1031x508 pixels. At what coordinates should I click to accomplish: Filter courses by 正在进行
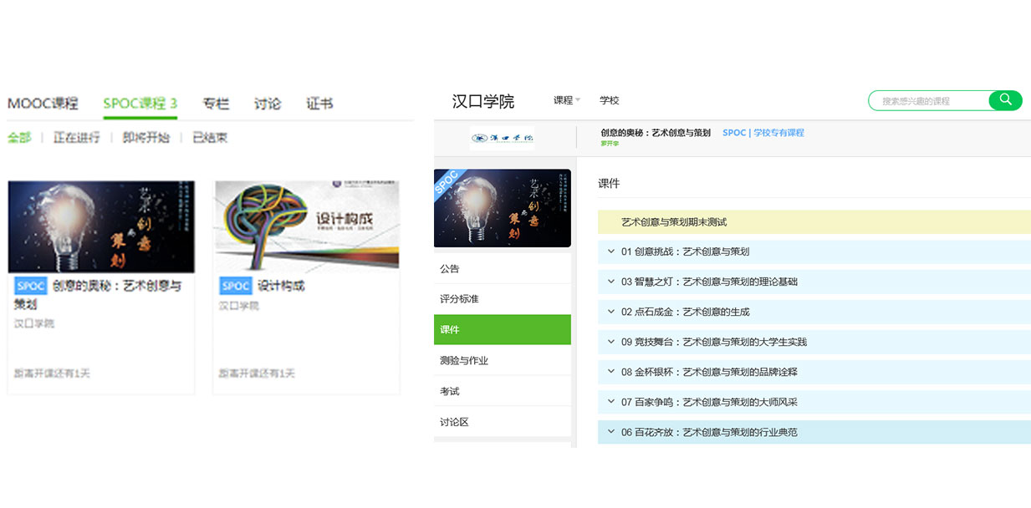coord(77,138)
